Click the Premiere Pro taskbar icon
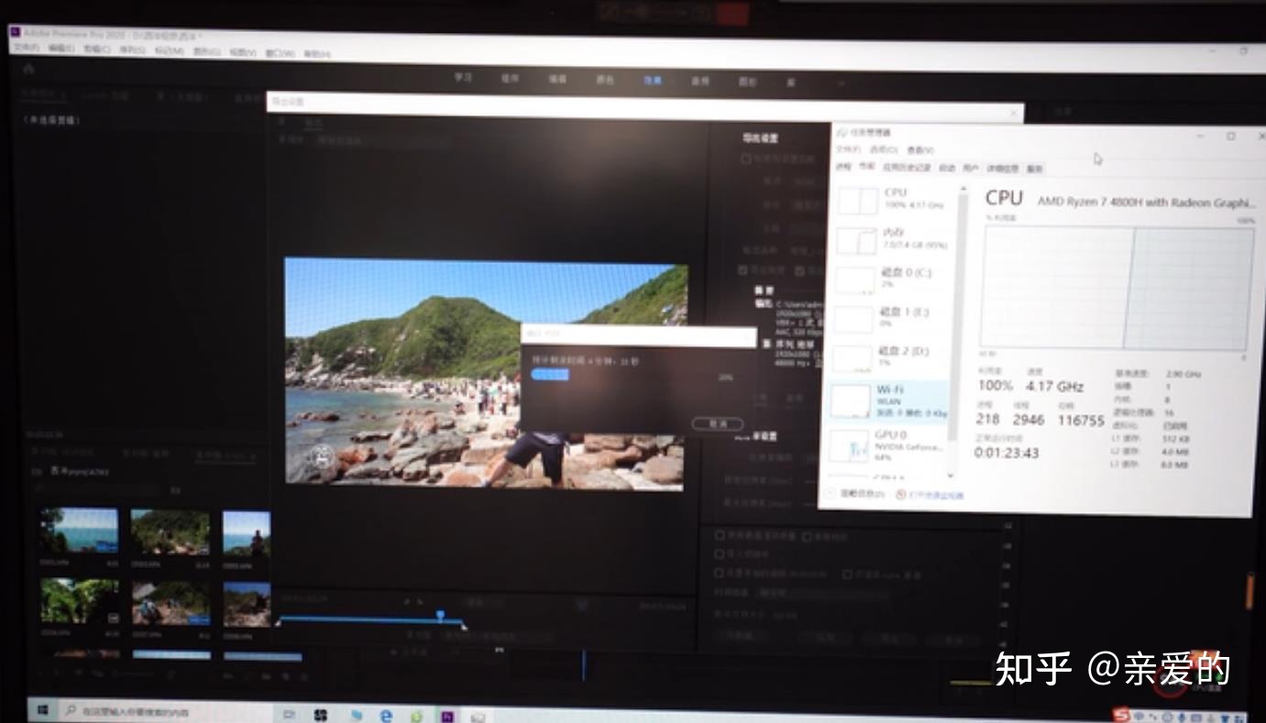 [447, 717]
